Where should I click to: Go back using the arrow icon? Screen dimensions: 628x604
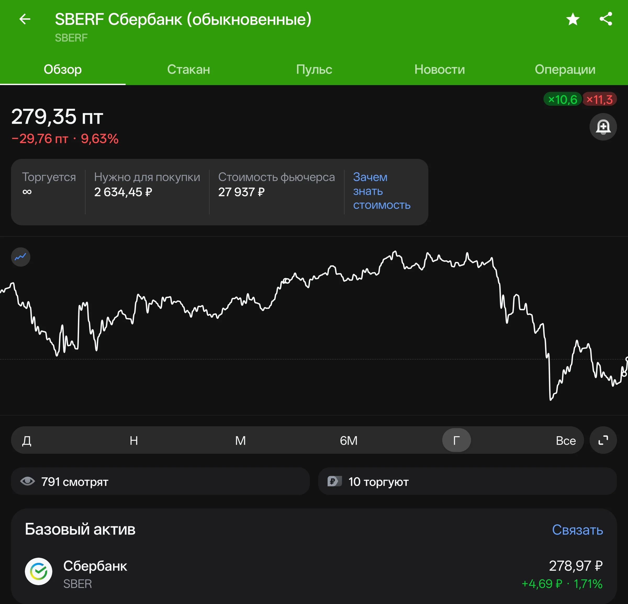25,19
